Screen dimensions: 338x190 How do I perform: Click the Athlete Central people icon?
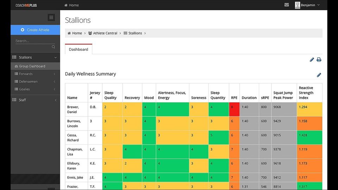click(90, 33)
